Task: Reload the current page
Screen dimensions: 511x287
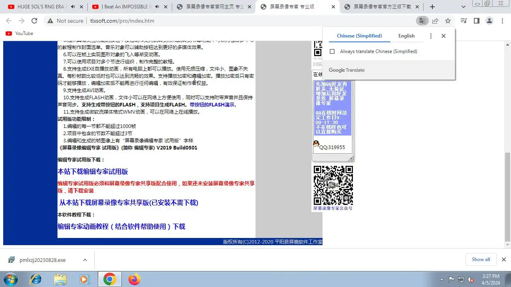Action: pos(34,21)
